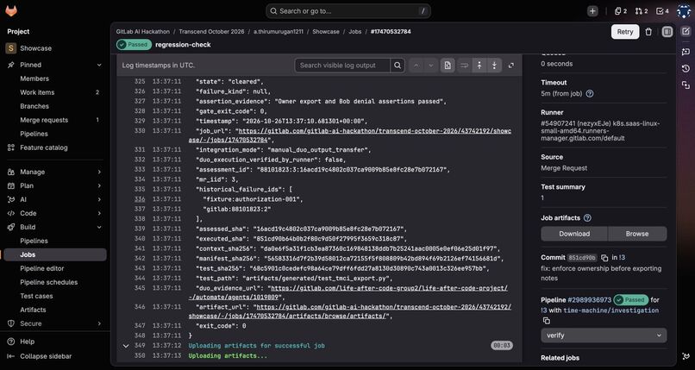Image resolution: width=695 pixels, height=370 pixels.
Task: Toggle log line wrapping
Action: click(x=464, y=66)
